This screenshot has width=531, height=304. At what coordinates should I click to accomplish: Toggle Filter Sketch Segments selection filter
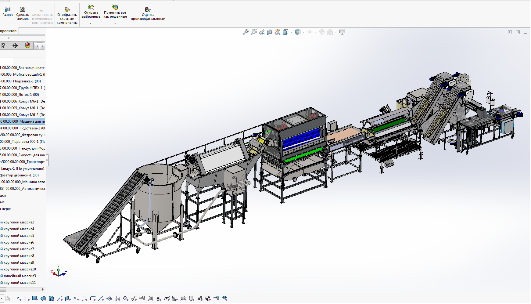84,299
